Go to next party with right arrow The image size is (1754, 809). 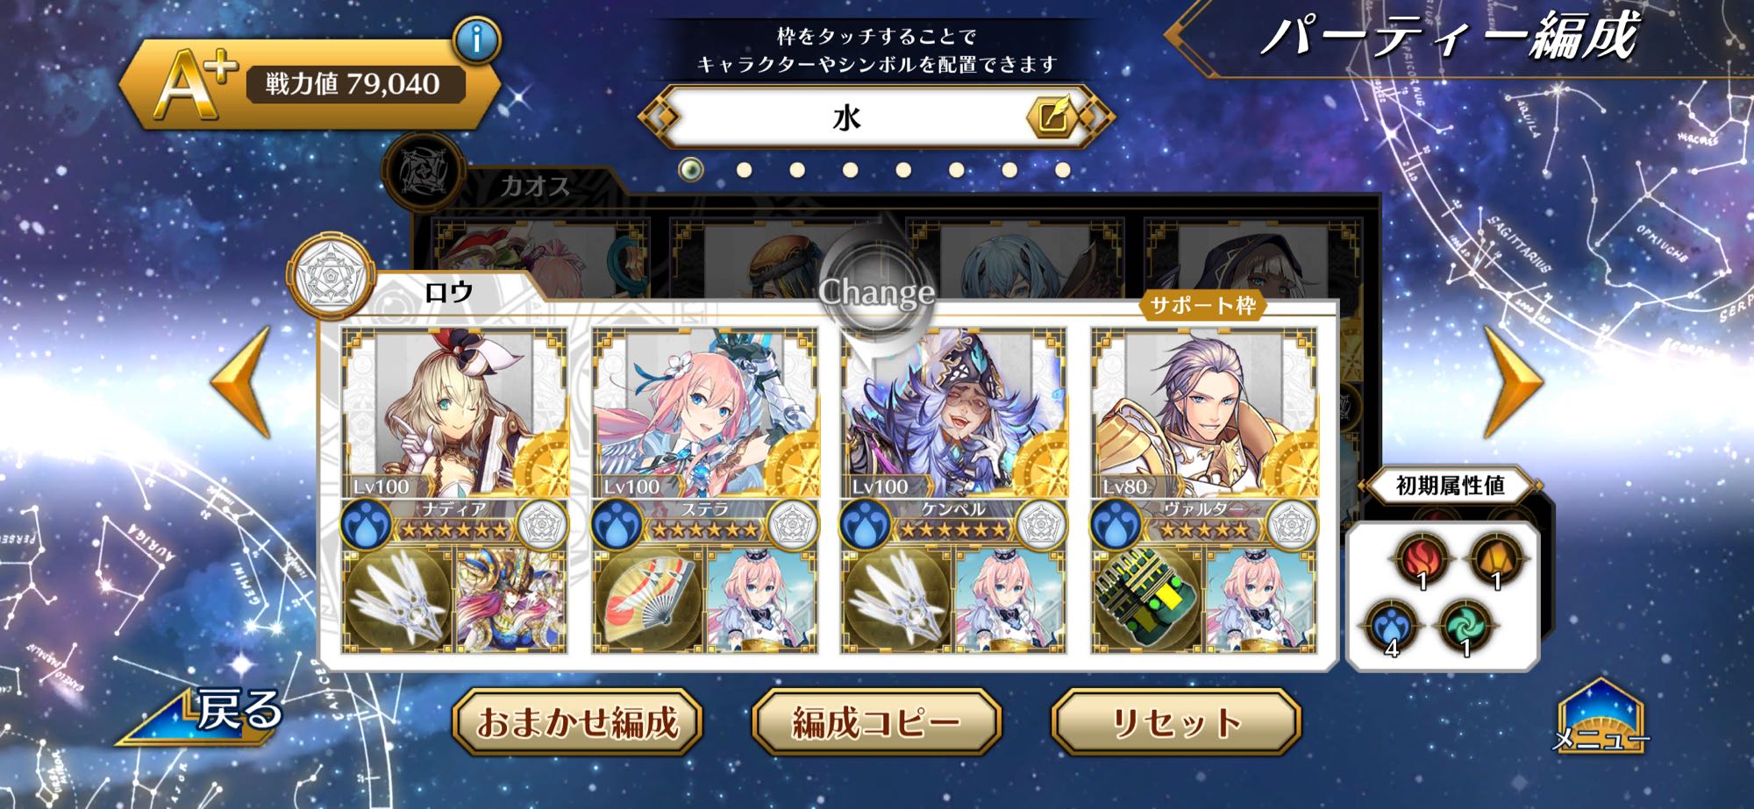click(x=1513, y=383)
